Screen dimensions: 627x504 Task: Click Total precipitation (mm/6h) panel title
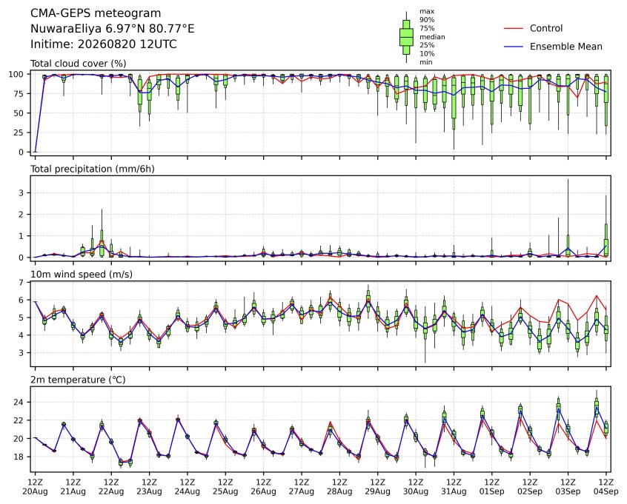click(93, 169)
